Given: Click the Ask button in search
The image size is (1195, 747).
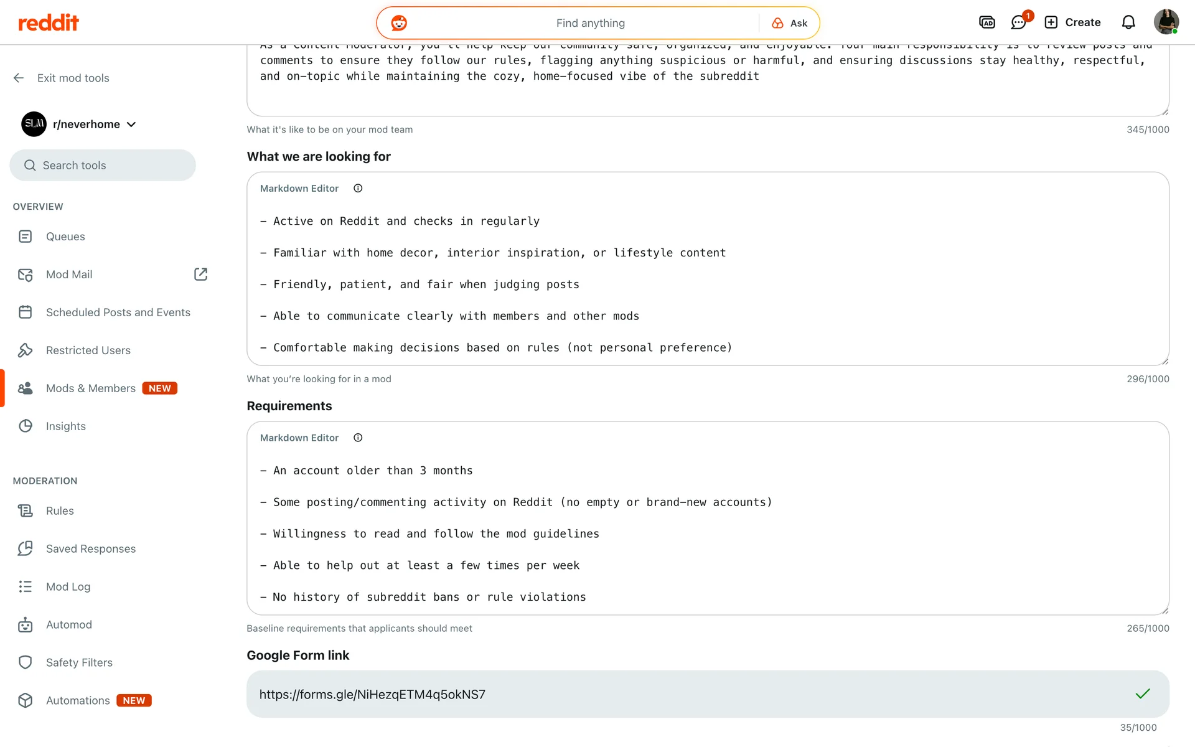Looking at the screenshot, I should click(789, 23).
